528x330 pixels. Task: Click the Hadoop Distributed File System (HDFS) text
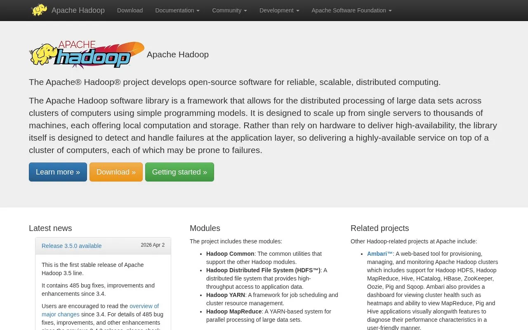263,270
